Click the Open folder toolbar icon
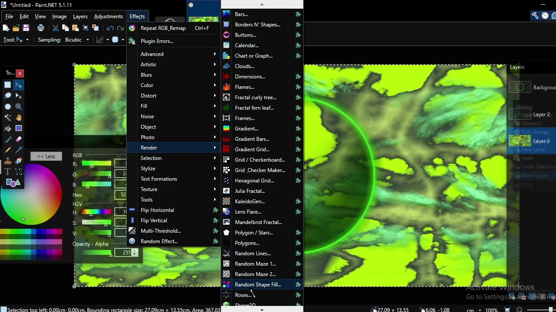This screenshot has height=312, width=556. tap(16, 28)
